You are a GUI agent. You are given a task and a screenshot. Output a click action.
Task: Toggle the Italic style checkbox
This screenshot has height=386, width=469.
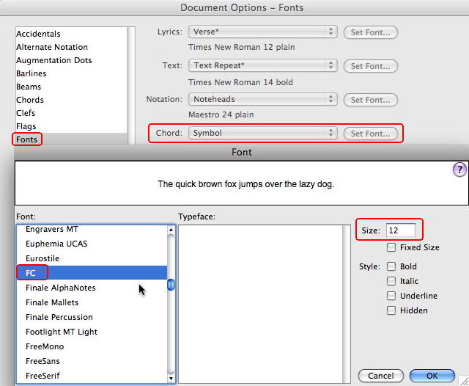(x=392, y=281)
